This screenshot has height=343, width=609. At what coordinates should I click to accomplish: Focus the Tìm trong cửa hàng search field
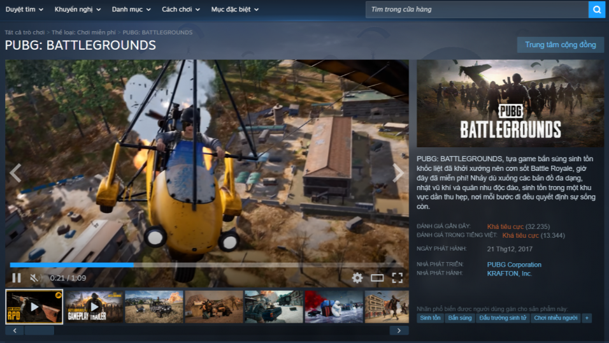click(x=477, y=10)
